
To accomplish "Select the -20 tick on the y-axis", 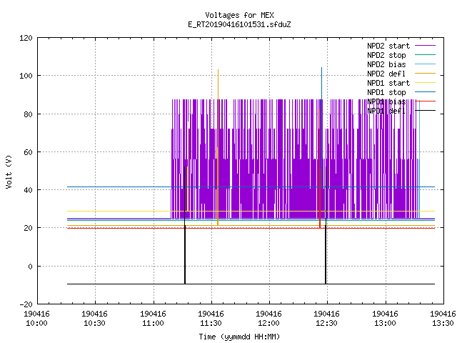I will pyautogui.click(x=26, y=304).
